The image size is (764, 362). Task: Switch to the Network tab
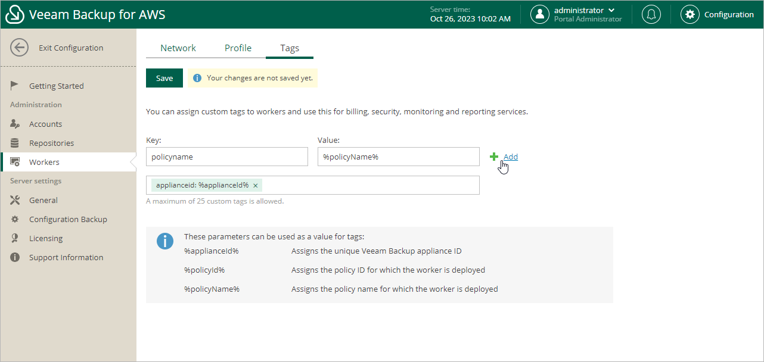(x=178, y=48)
